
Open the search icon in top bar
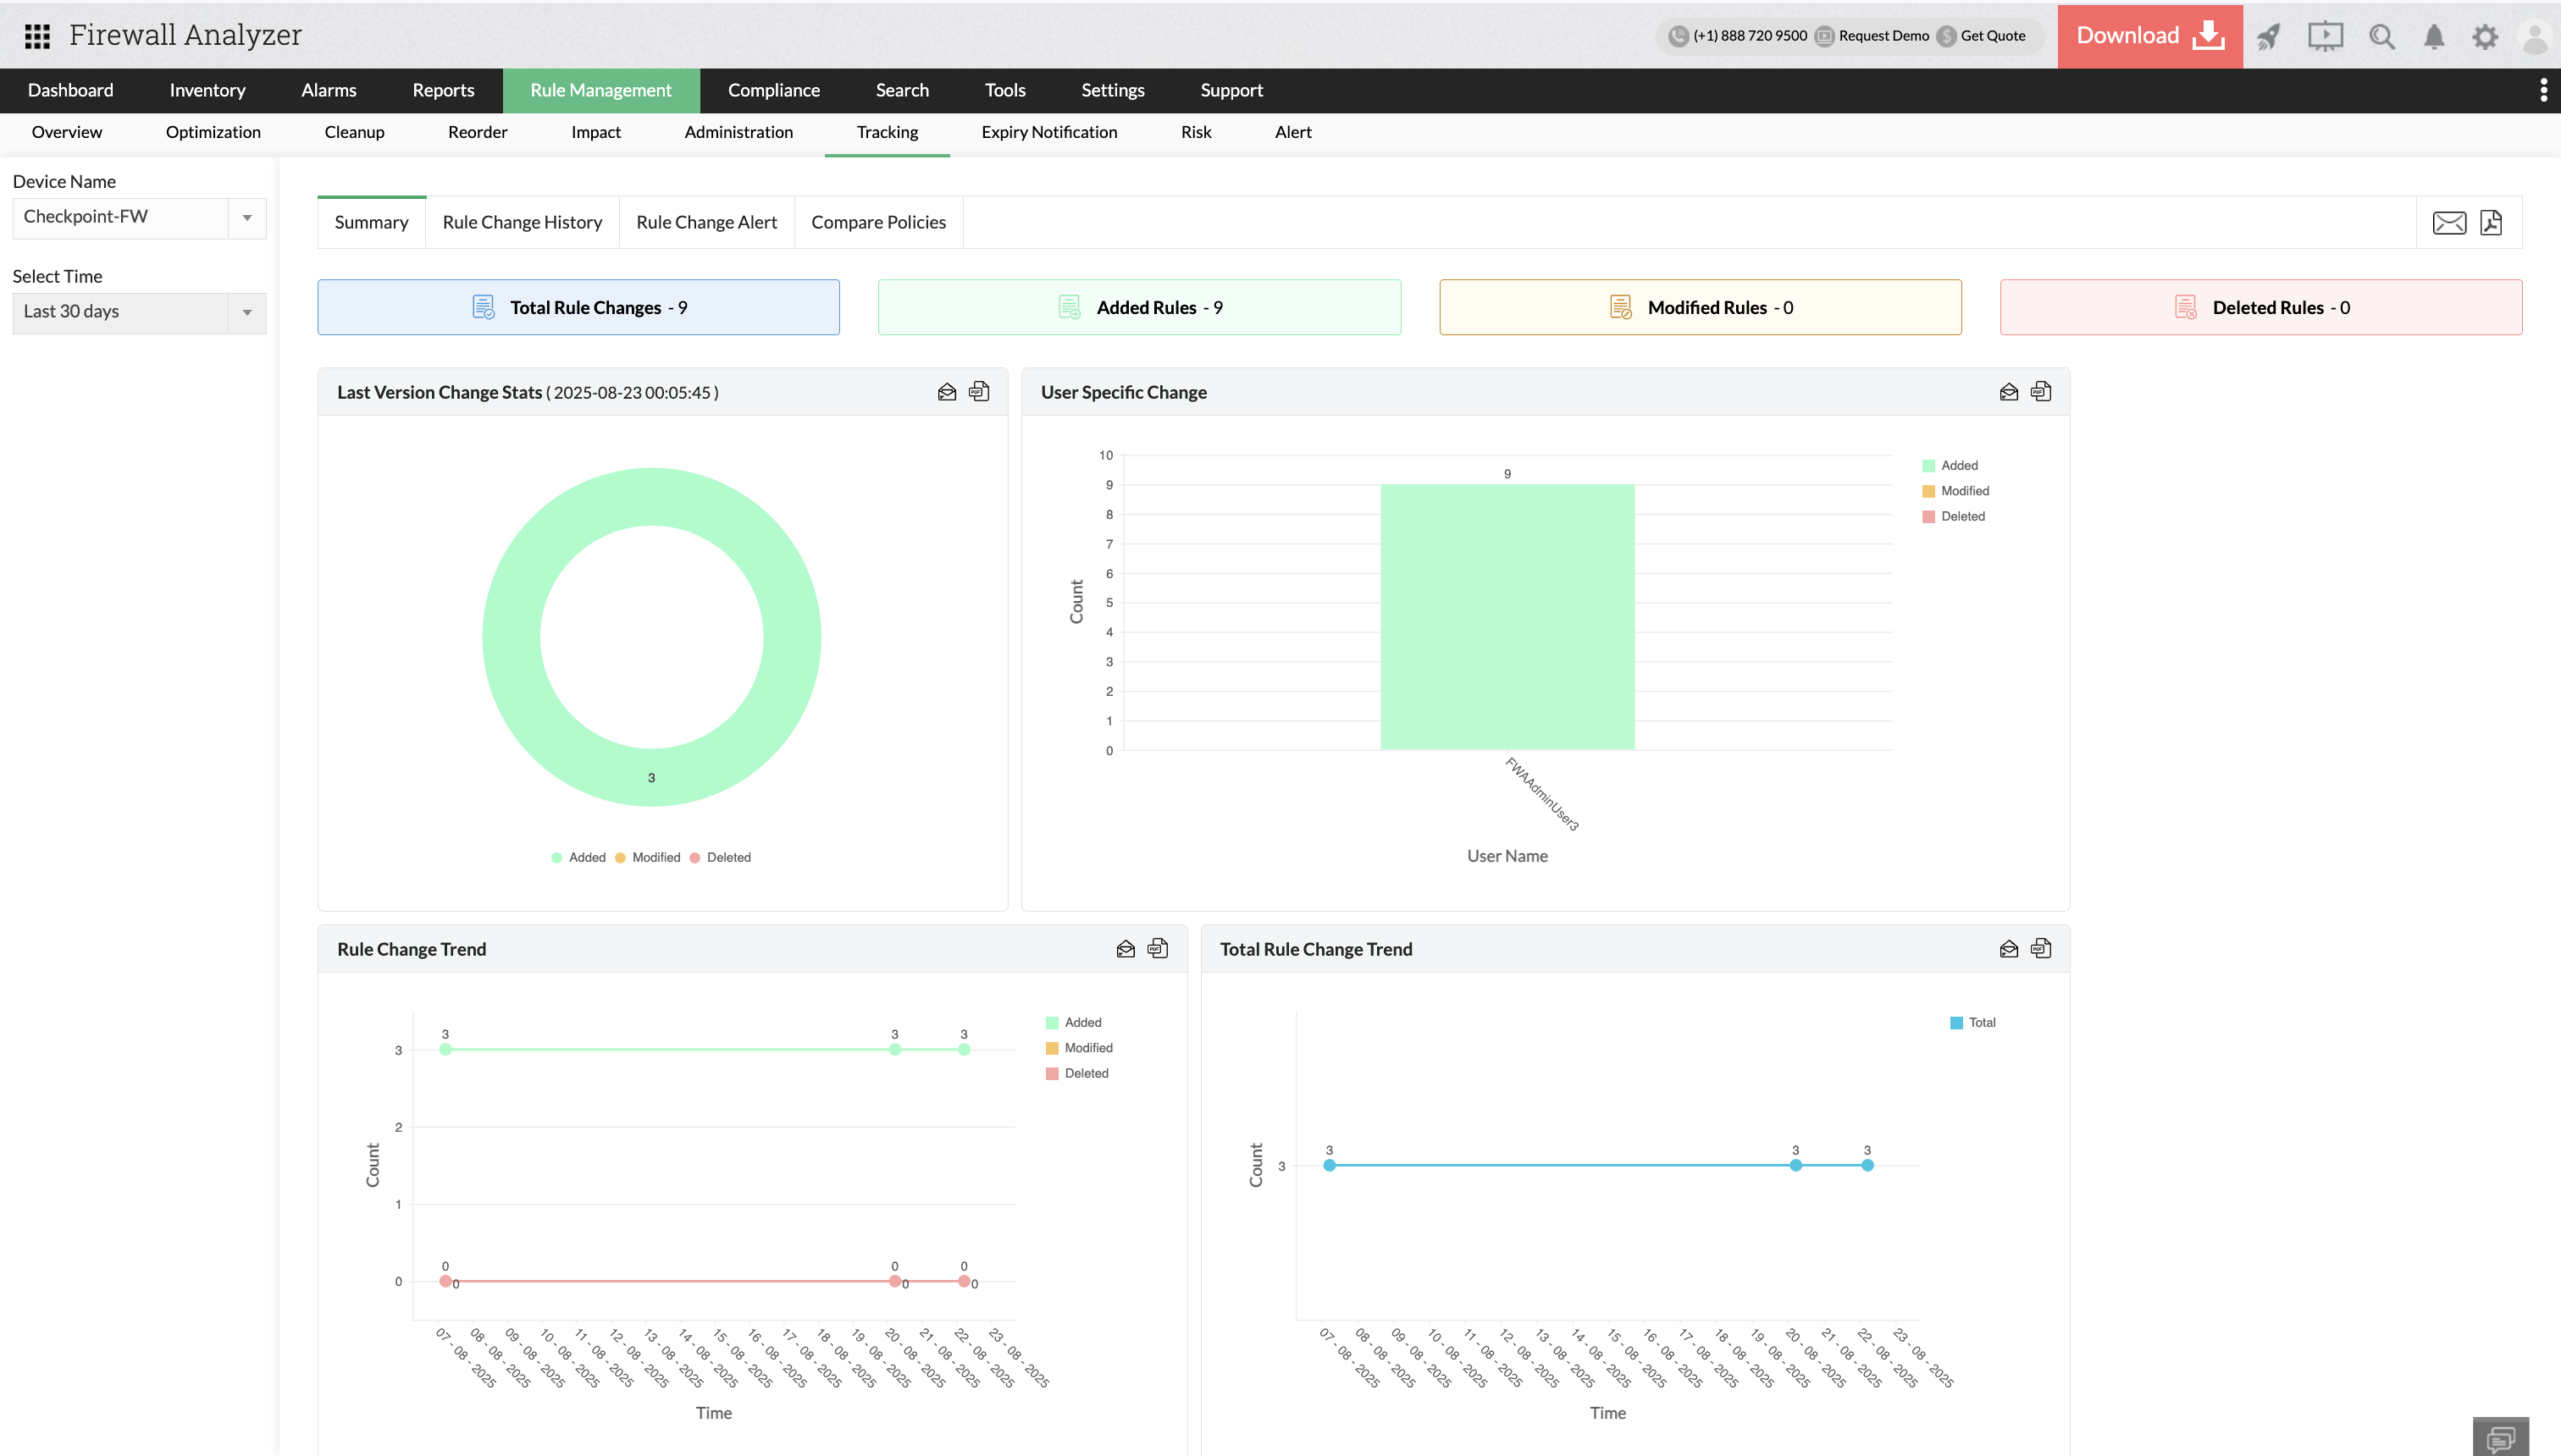point(2382,36)
